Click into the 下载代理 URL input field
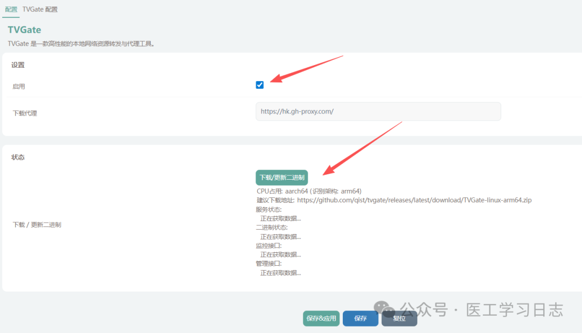 (x=378, y=111)
